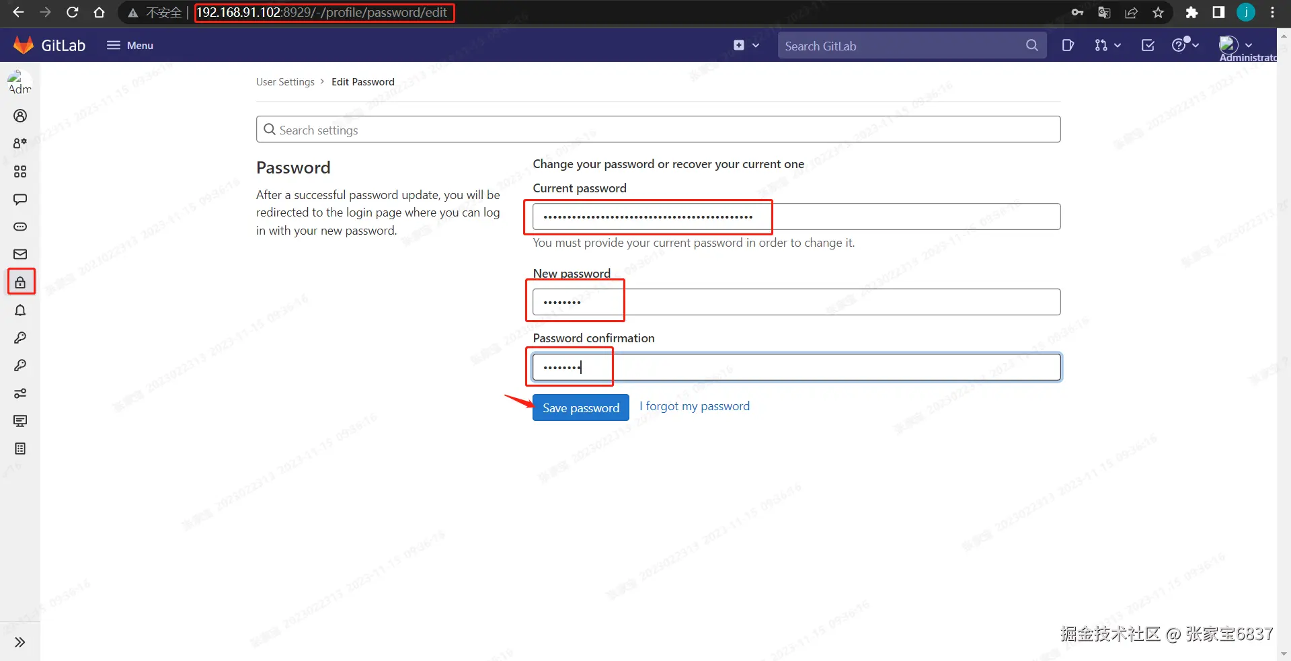Focus the New password field
This screenshot has height=661, width=1291.
[797, 302]
